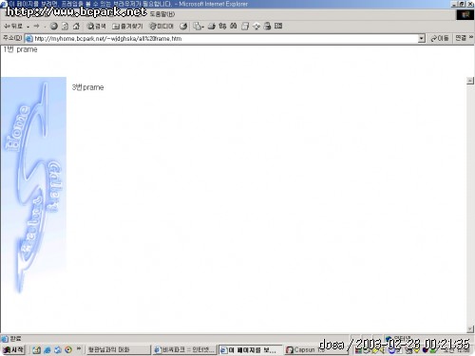Screen dimensions: 475x356
Task: Click the '3번 prame' text in the frame
Action: tap(87, 87)
